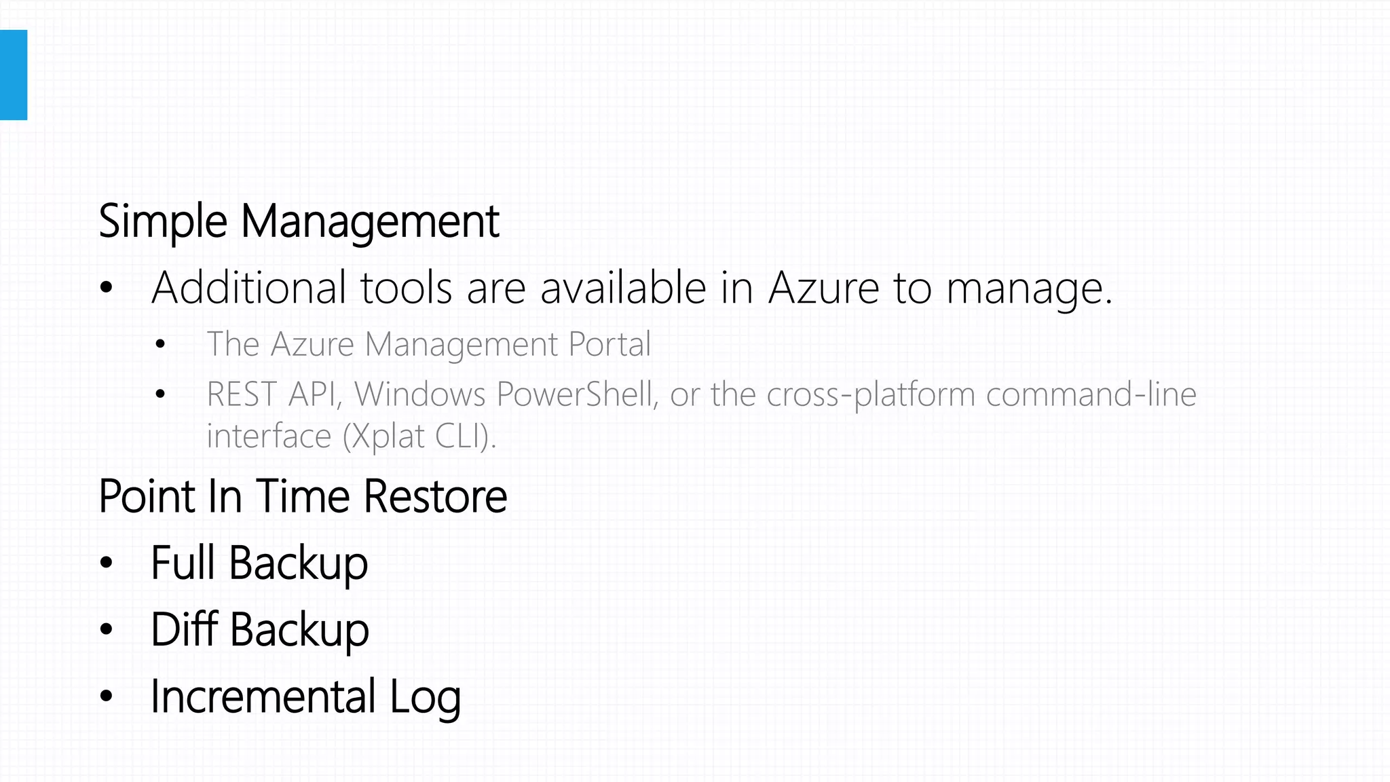This screenshot has height=782, width=1390.
Task: Click the bullet dot before REST API
Action: (x=160, y=394)
